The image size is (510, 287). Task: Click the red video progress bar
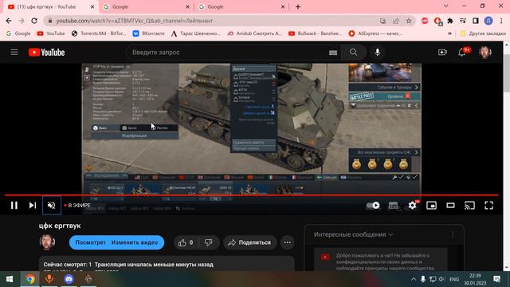pyautogui.click(x=252, y=195)
